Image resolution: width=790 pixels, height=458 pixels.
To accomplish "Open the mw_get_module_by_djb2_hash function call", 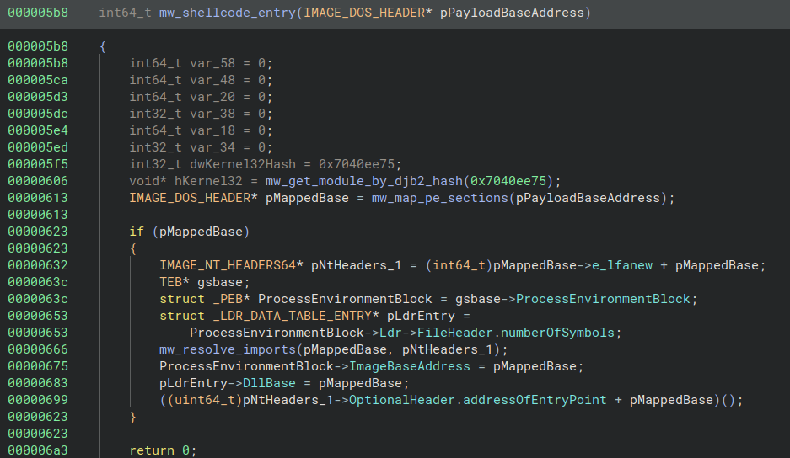I will click(x=363, y=181).
